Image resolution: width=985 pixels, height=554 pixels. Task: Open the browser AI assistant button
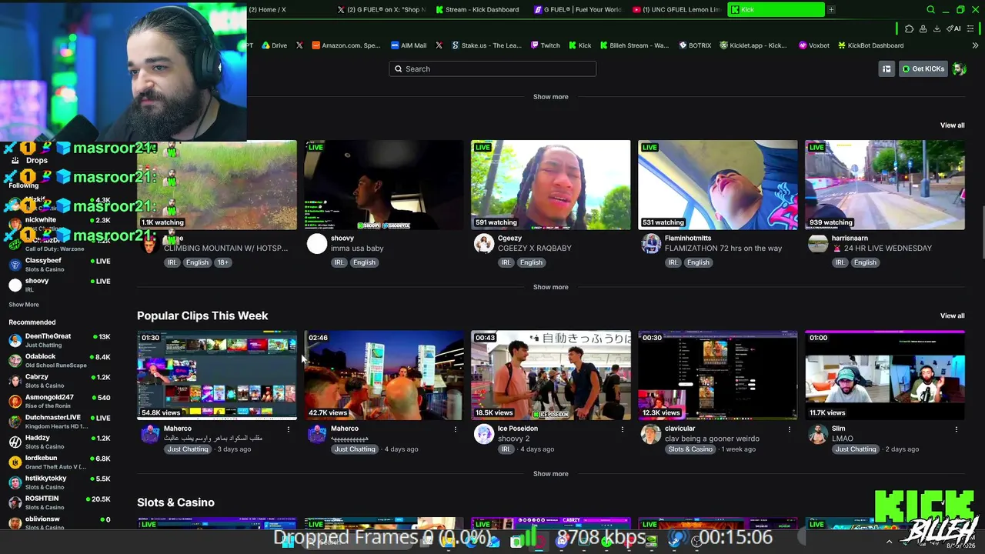pos(954,28)
